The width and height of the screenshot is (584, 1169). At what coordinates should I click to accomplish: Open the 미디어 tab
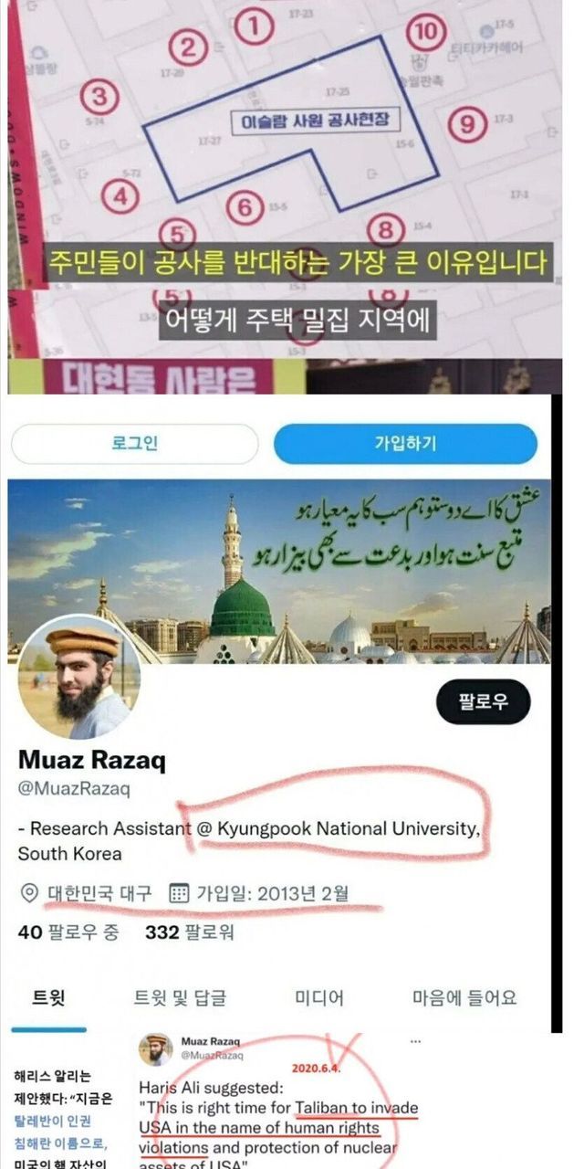(319, 998)
